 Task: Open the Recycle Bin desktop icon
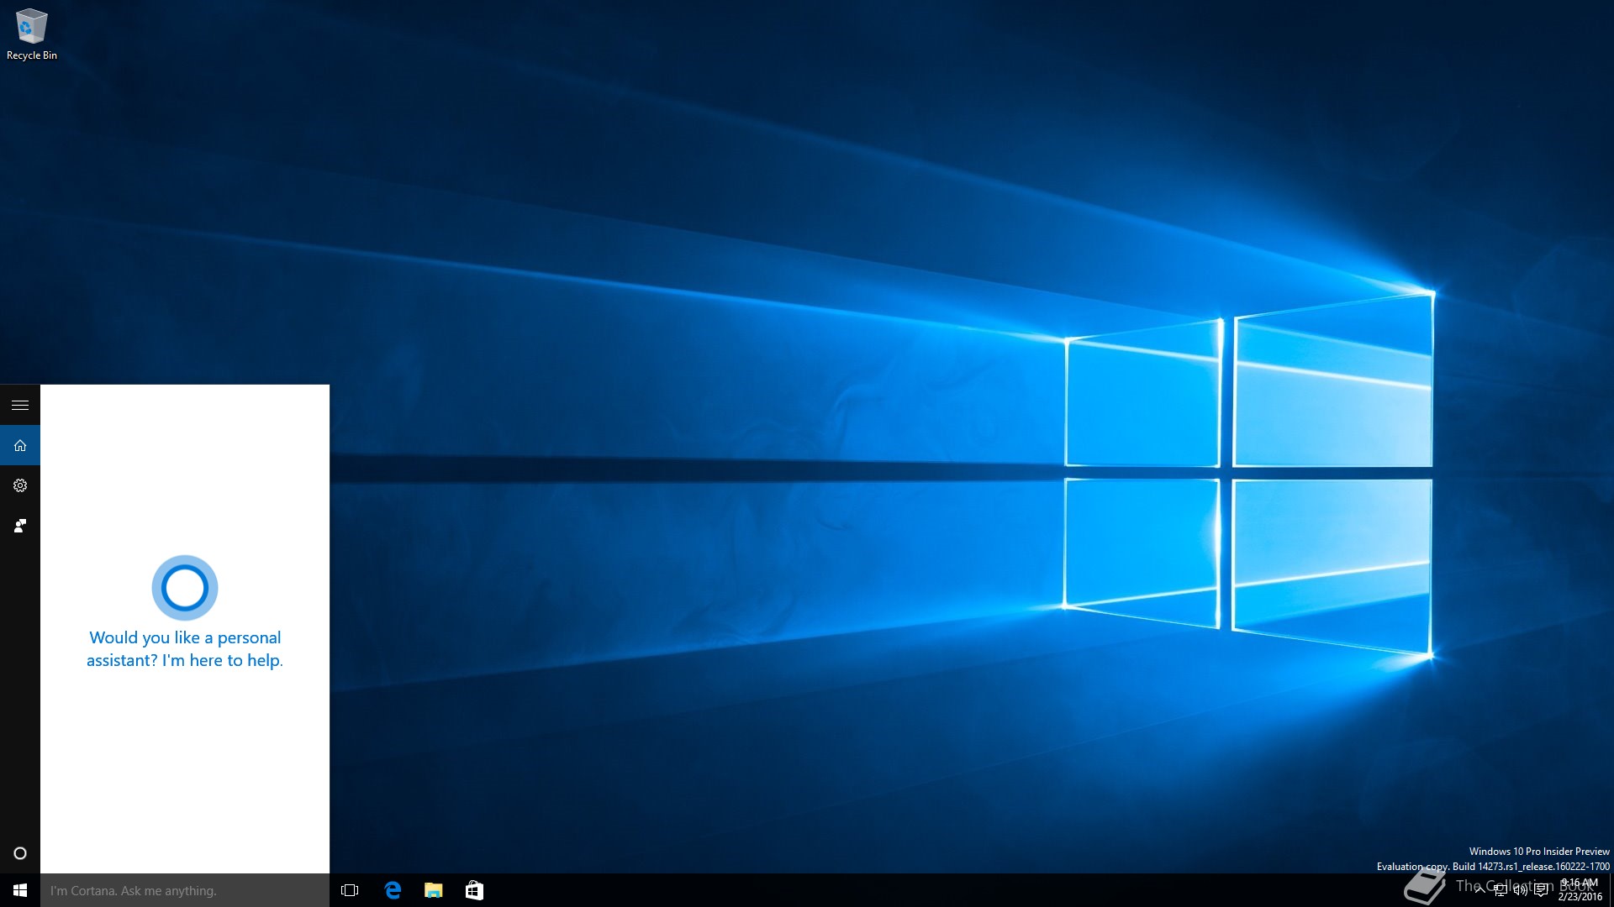(x=32, y=34)
